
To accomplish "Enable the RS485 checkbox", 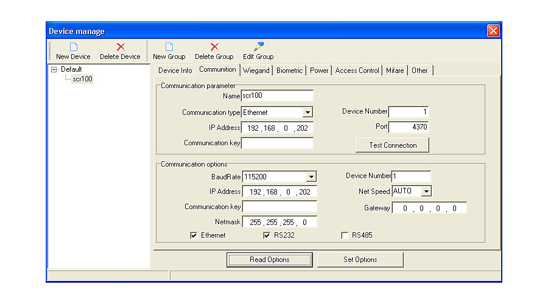I will [345, 235].
